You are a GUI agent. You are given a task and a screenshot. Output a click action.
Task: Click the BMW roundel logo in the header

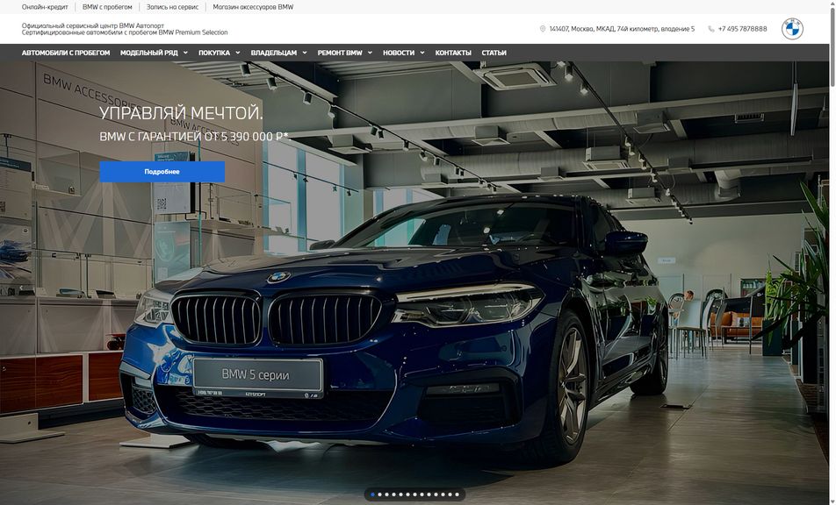(x=792, y=29)
